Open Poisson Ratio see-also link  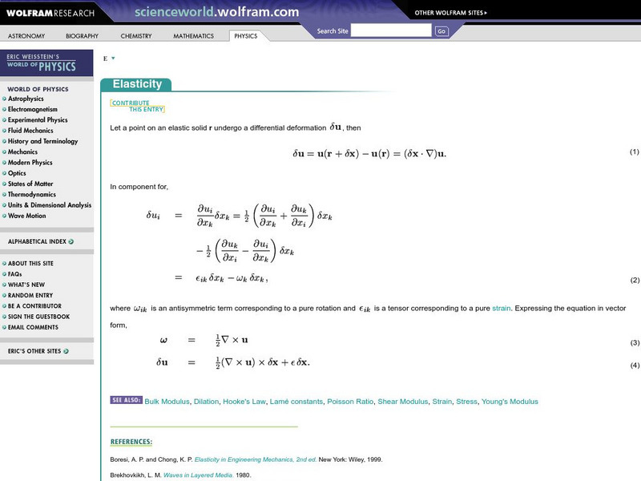click(x=350, y=402)
